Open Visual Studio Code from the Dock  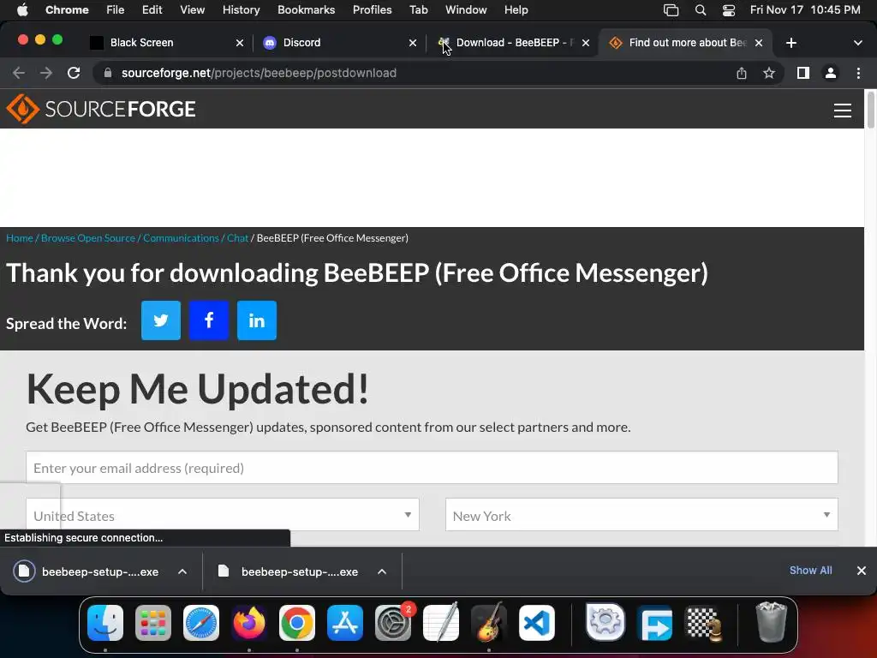[537, 623]
